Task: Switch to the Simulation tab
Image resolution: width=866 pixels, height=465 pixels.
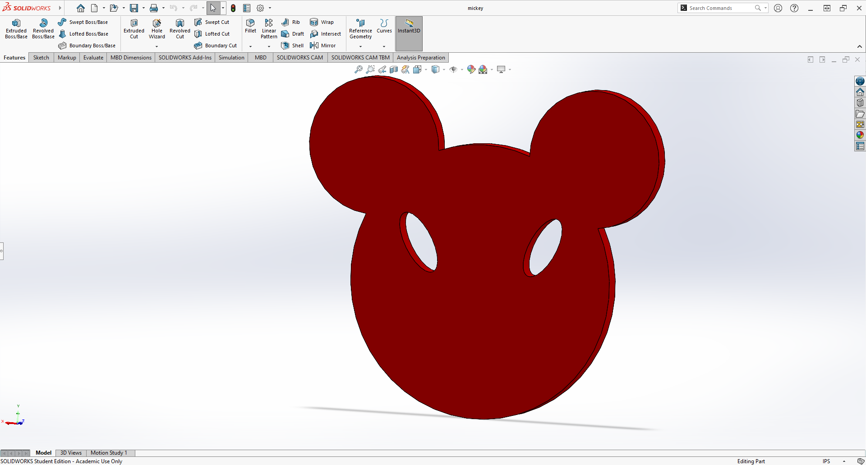Action: (x=231, y=57)
